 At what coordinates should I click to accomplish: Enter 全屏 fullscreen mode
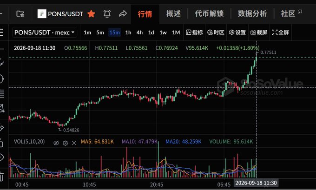coord(280,33)
